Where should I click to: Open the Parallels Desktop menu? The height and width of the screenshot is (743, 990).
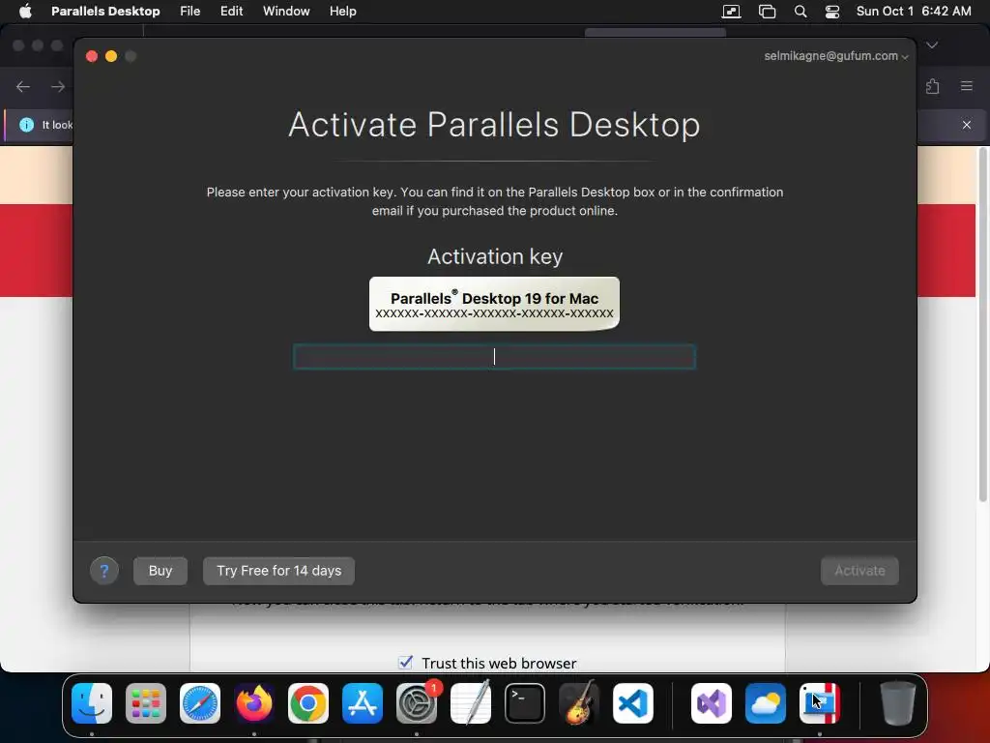pos(105,12)
